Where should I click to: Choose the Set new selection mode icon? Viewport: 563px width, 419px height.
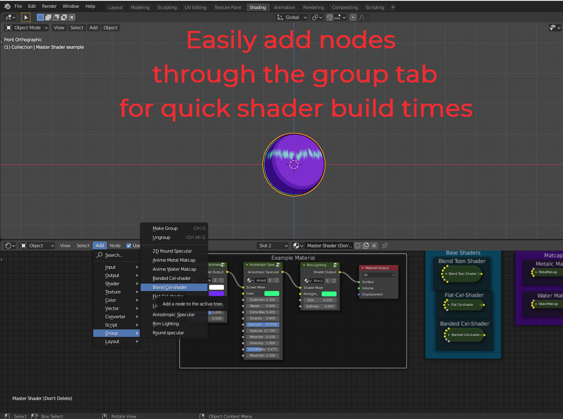[x=40, y=17]
